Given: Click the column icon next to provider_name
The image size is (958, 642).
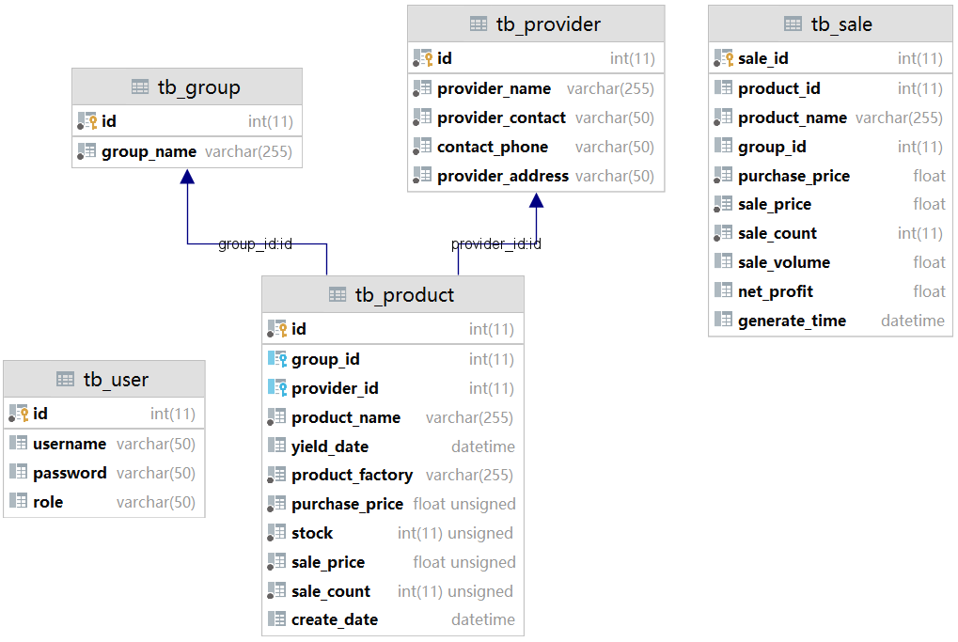Looking at the screenshot, I should (x=422, y=88).
